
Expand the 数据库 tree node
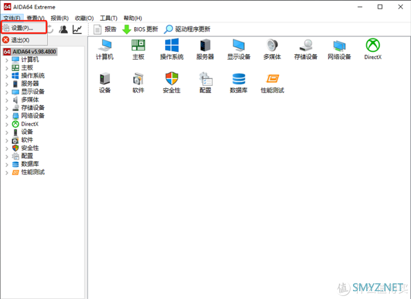7,164
